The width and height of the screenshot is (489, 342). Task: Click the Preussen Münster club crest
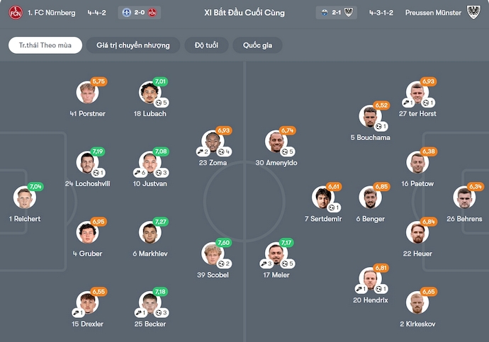474,13
